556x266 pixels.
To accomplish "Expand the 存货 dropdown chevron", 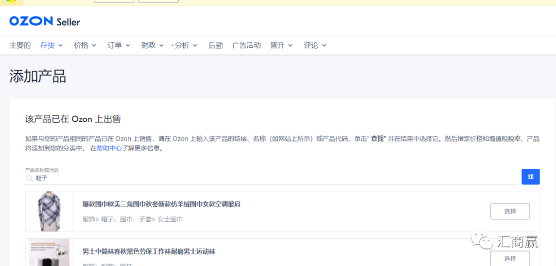I will pyautogui.click(x=60, y=45).
